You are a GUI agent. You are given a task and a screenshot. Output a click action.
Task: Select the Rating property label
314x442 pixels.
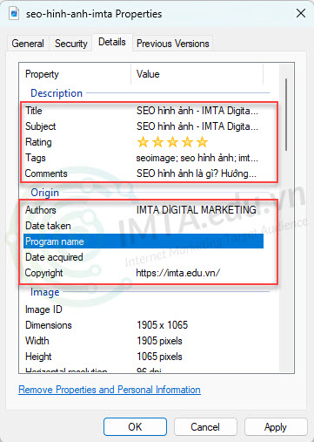pyautogui.click(x=38, y=142)
